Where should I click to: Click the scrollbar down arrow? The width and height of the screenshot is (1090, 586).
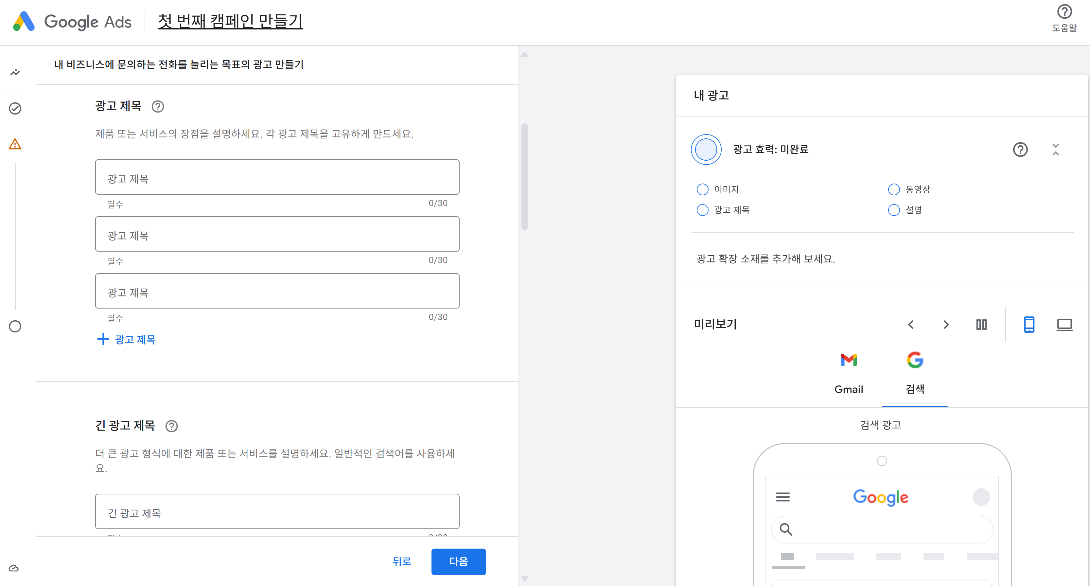click(525, 578)
